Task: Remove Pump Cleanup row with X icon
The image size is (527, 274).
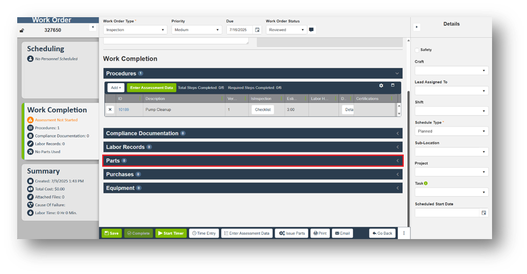Action: click(x=110, y=110)
